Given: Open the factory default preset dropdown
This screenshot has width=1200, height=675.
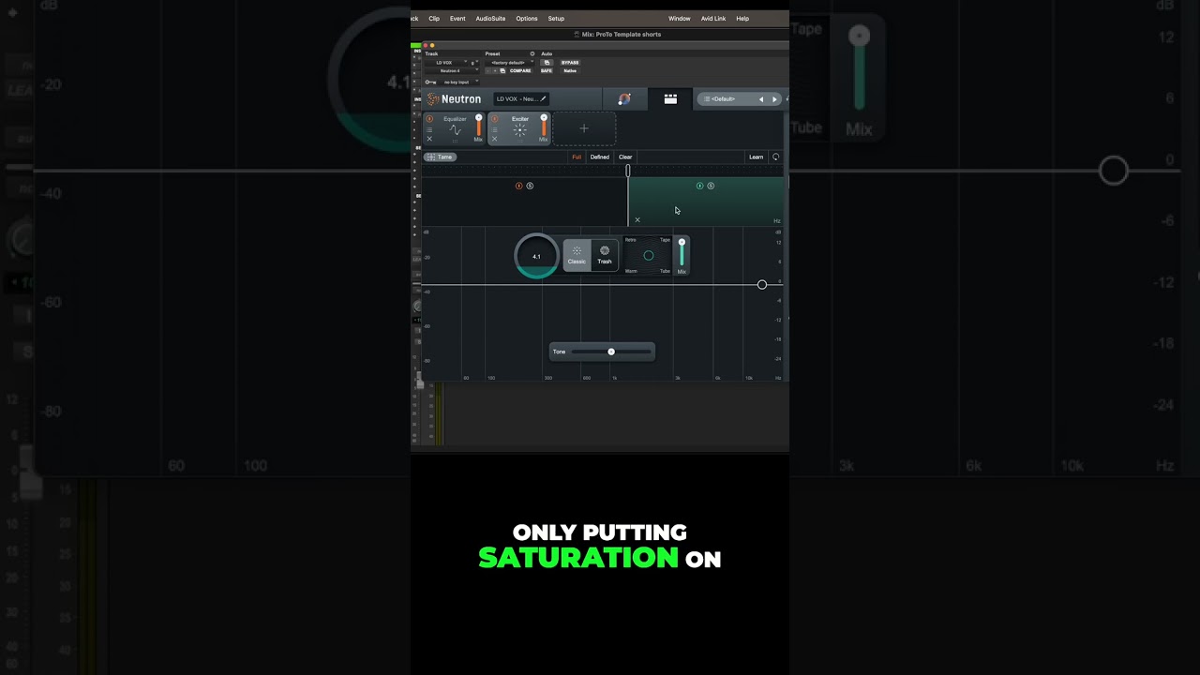Looking at the screenshot, I should pos(509,63).
